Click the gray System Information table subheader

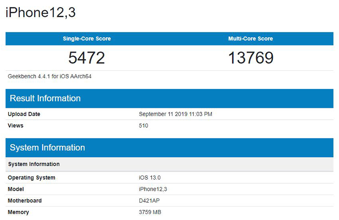pyautogui.click(x=34, y=164)
